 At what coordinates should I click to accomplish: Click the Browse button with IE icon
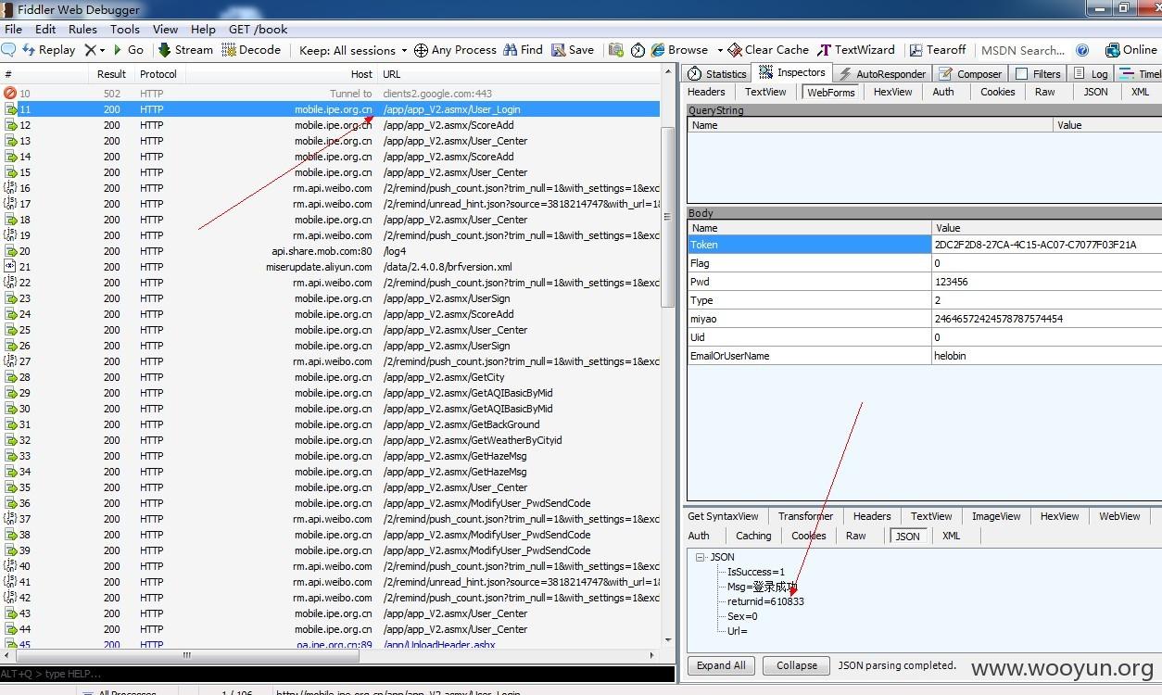[x=679, y=50]
